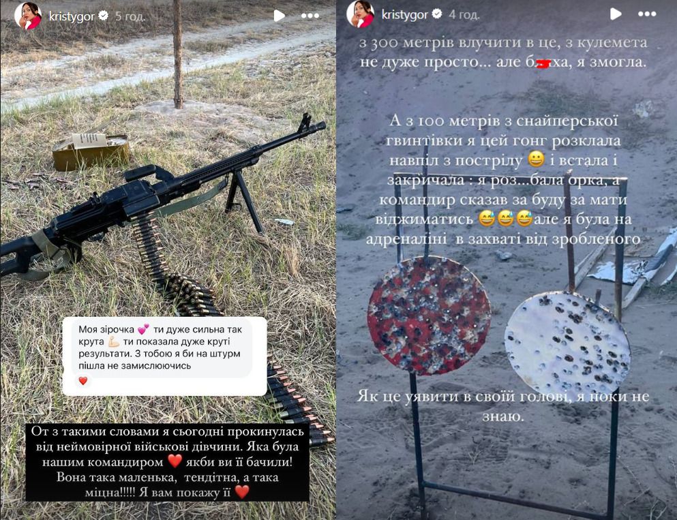Open kristygor profile picture in right story
The width and height of the screenshot is (677, 520).
coord(361,14)
